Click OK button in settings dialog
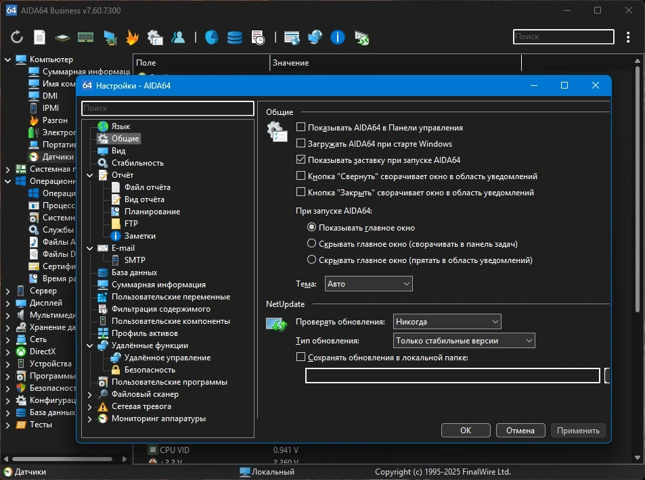The image size is (645, 480). [x=466, y=430]
